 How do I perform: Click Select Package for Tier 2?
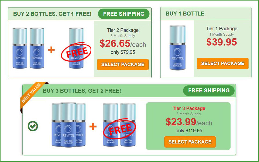[123, 65]
